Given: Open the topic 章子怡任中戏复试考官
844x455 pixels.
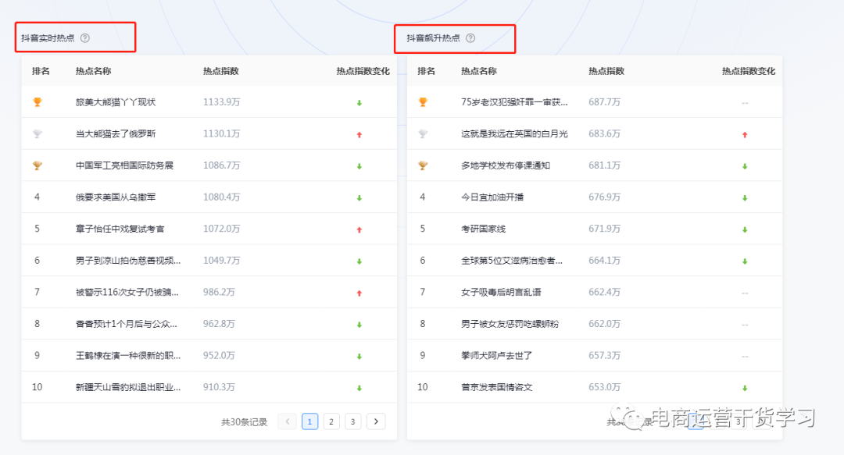Looking at the screenshot, I should pyautogui.click(x=120, y=229).
